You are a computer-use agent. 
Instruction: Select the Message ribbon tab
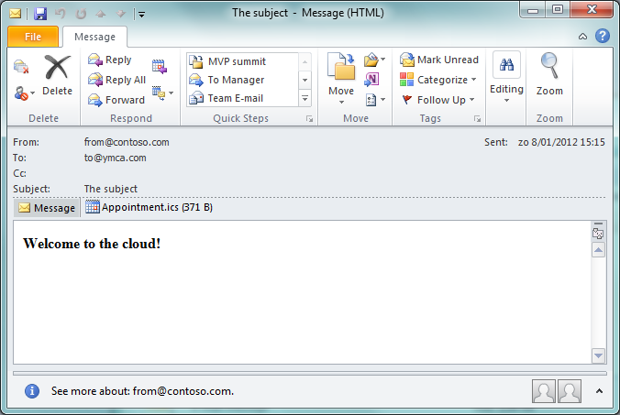pyautogui.click(x=94, y=37)
